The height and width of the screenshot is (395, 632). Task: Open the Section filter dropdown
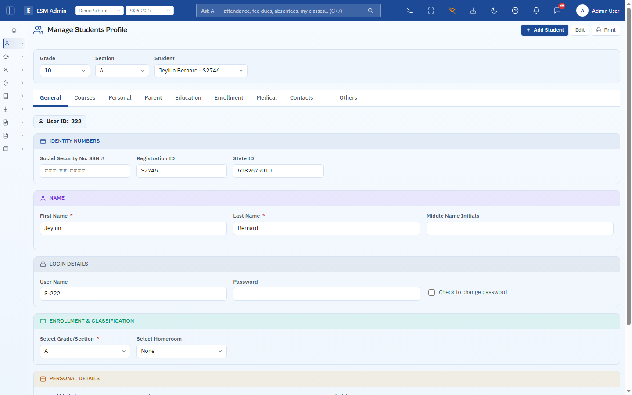[x=122, y=71]
